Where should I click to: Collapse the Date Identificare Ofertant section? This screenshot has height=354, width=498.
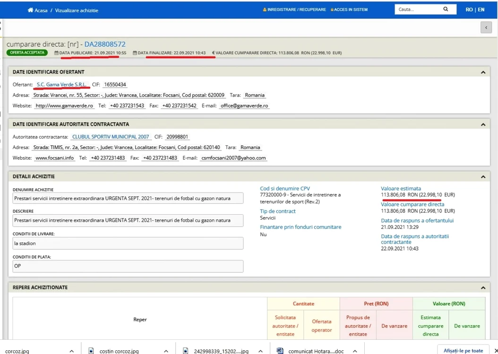(483, 72)
